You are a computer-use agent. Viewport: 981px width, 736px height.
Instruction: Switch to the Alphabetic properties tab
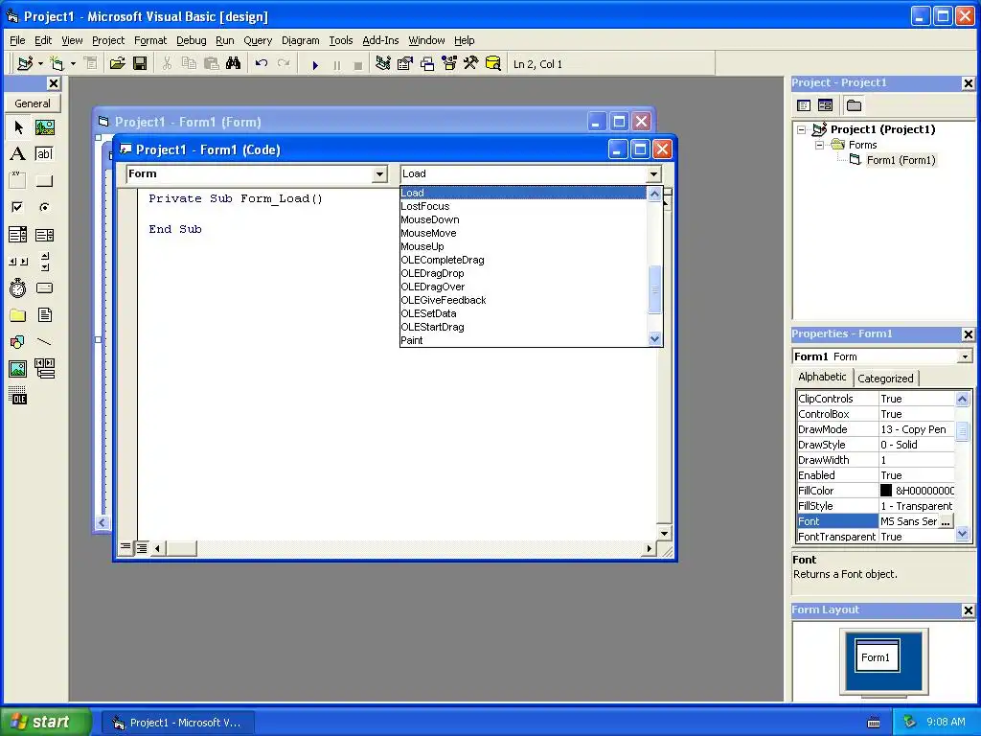[822, 377]
